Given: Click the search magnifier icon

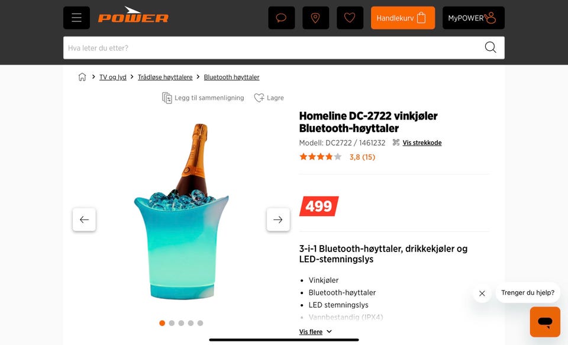Looking at the screenshot, I should (x=490, y=47).
